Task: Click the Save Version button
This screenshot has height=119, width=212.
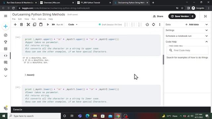Action: tap(179, 16)
